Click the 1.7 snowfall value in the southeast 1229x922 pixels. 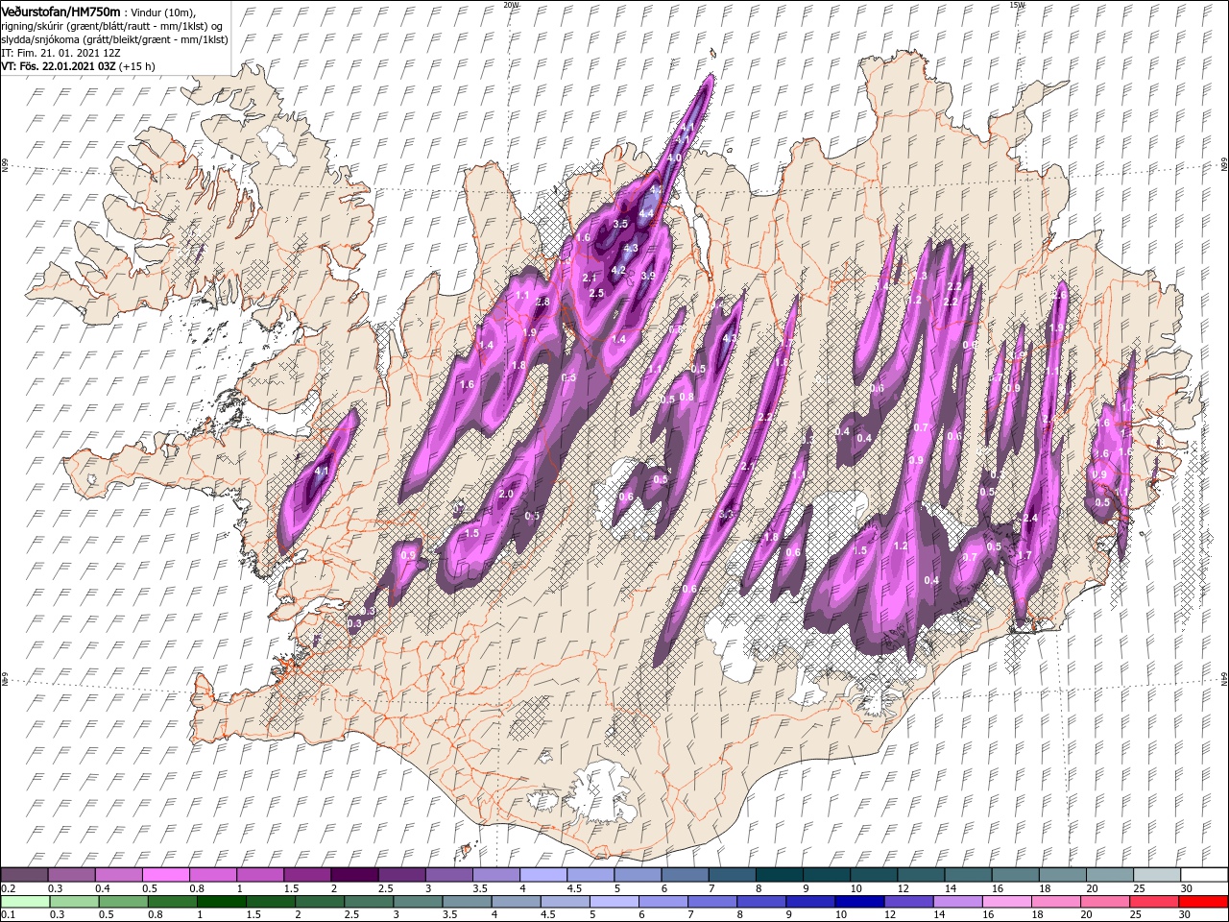tap(1024, 556)
